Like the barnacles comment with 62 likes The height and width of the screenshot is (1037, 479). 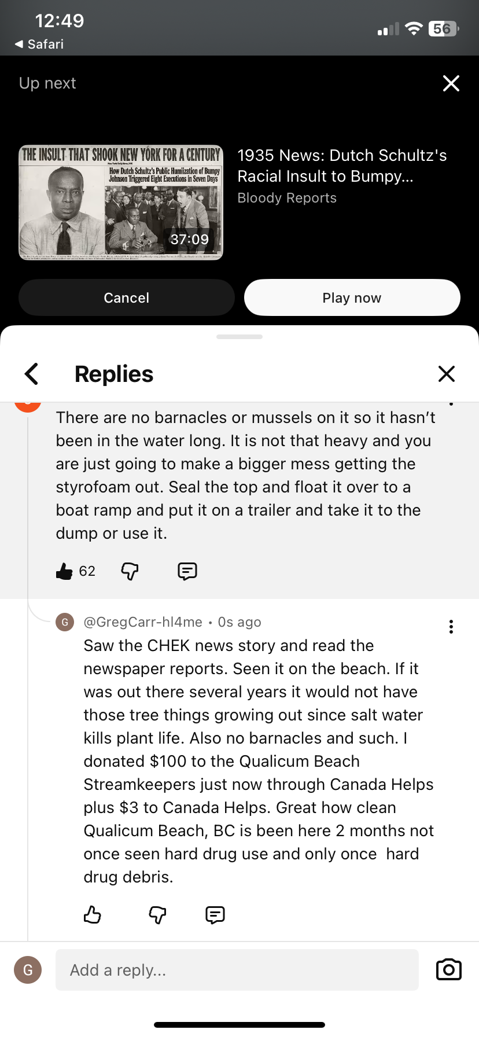point(65,571)
